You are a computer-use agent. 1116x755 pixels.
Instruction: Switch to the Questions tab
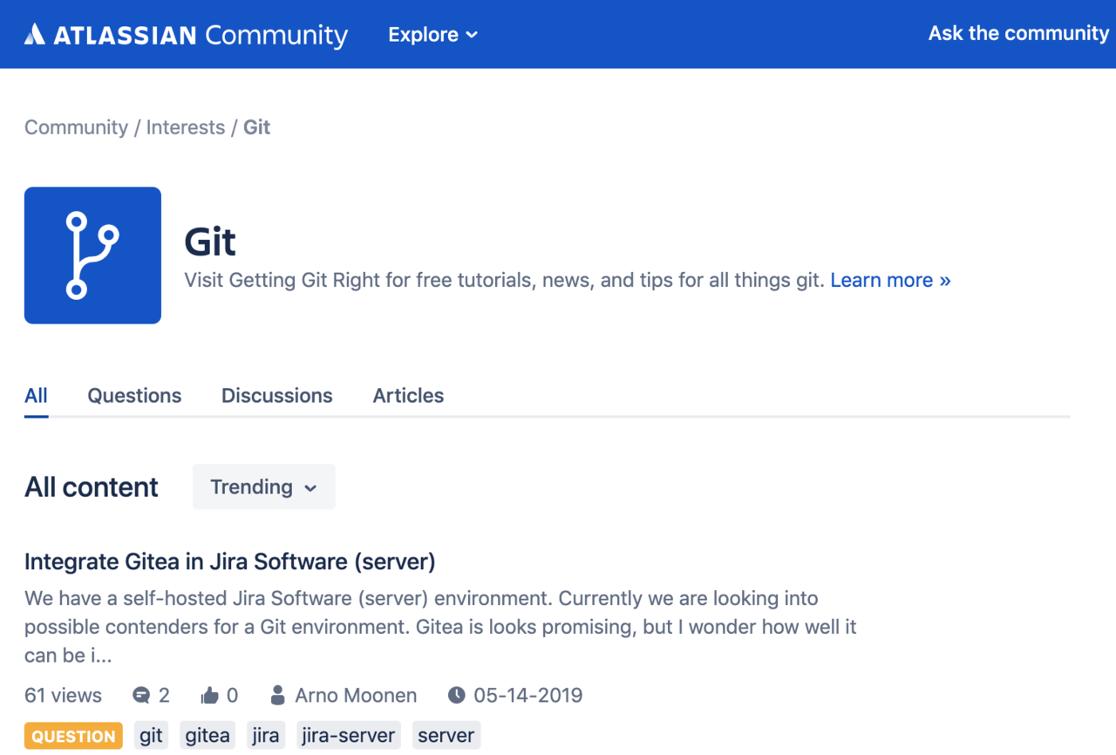point(134,395)
